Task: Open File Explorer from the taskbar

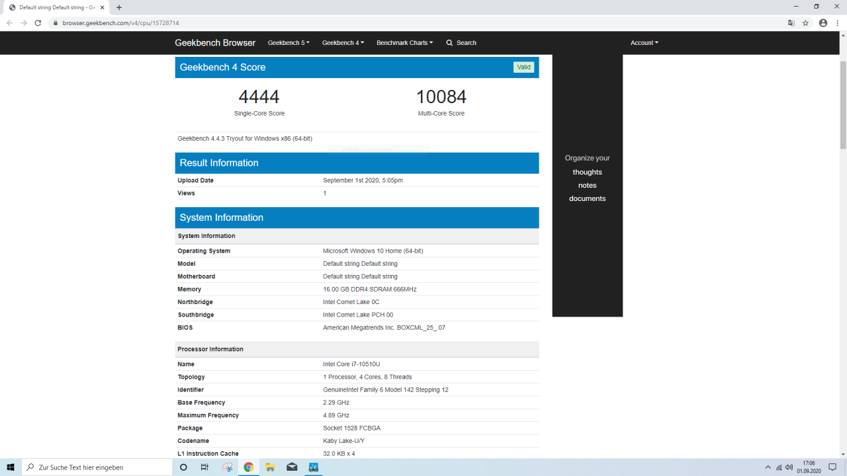Action: [270, 467]
